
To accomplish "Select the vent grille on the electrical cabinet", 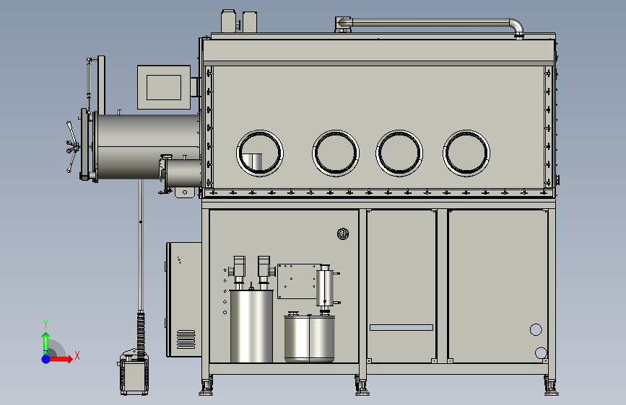I will [186, 339].
